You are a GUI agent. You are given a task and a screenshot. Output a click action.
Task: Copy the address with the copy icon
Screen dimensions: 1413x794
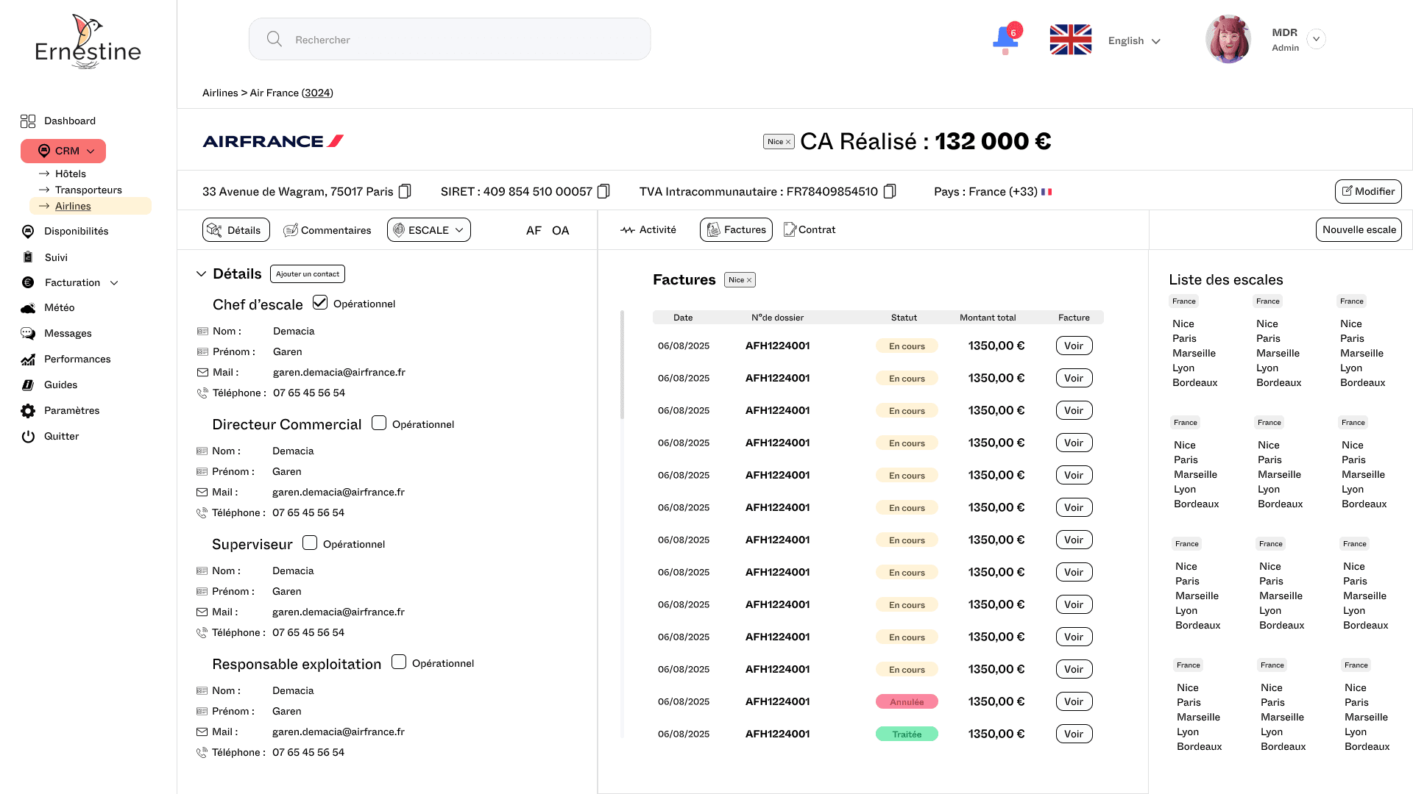[x=405, y=191]
